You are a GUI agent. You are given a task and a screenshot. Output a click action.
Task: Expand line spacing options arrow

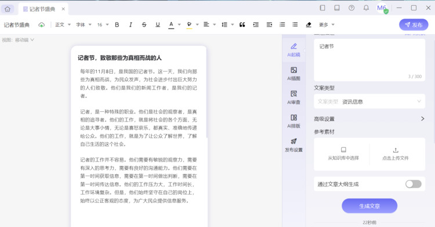point(233,25)
